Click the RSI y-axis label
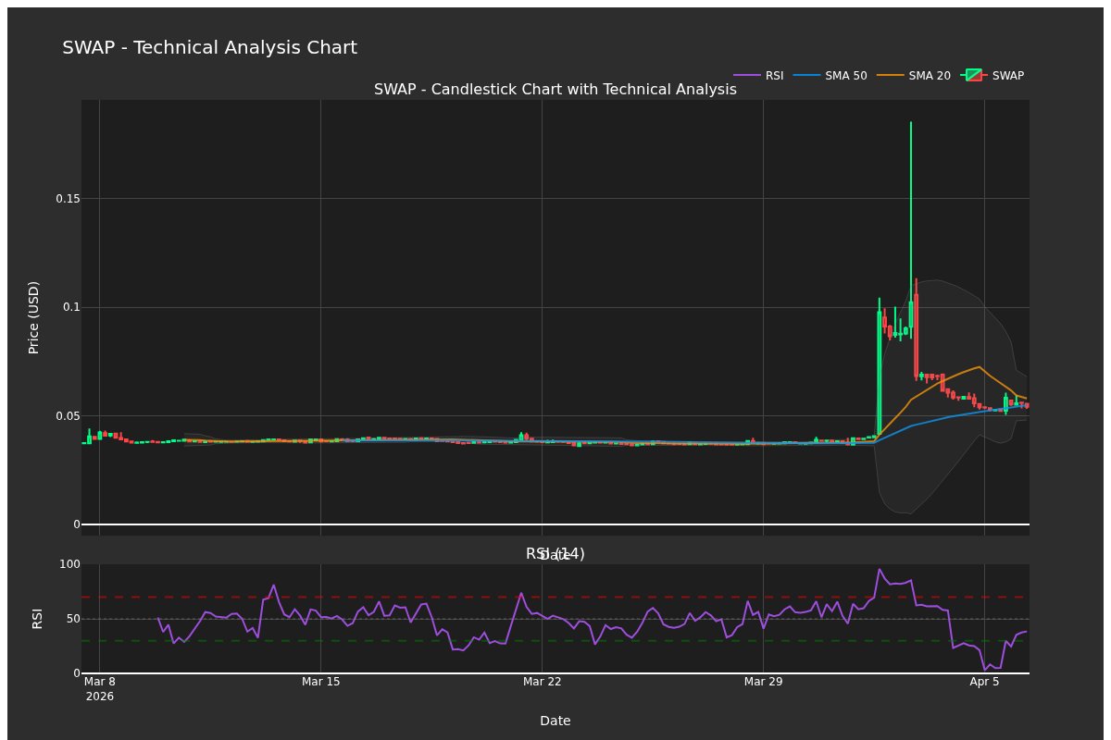Screen dimensions: 1111x740 [37, 619]
